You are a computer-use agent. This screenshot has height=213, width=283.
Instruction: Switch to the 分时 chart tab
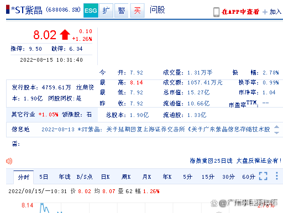(24, 177)
